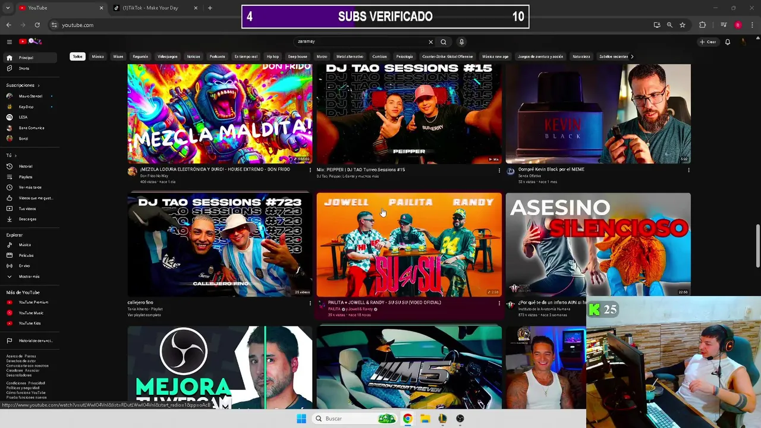
Task: Open Historial de denuncias
Action: 29,341
